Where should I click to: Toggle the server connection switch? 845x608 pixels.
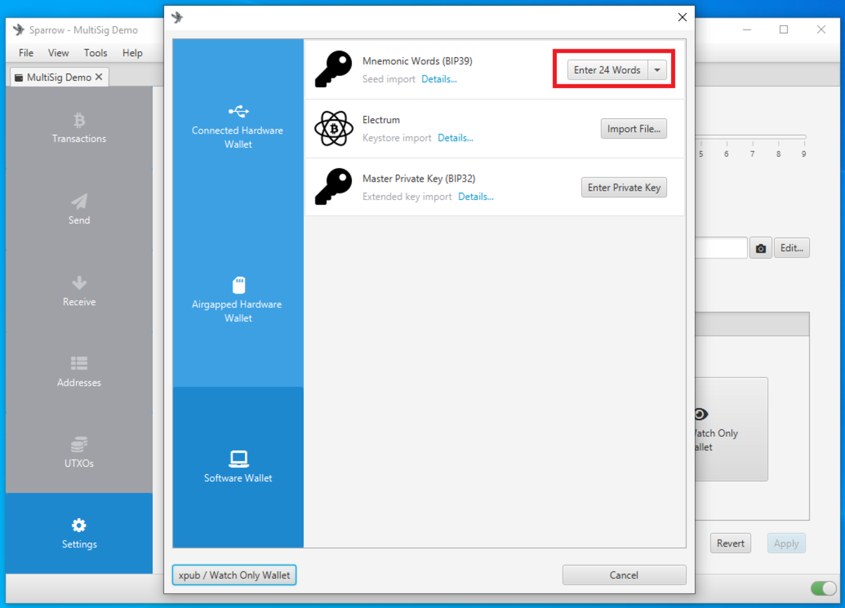pyautogui.click(x=823, y=588)
